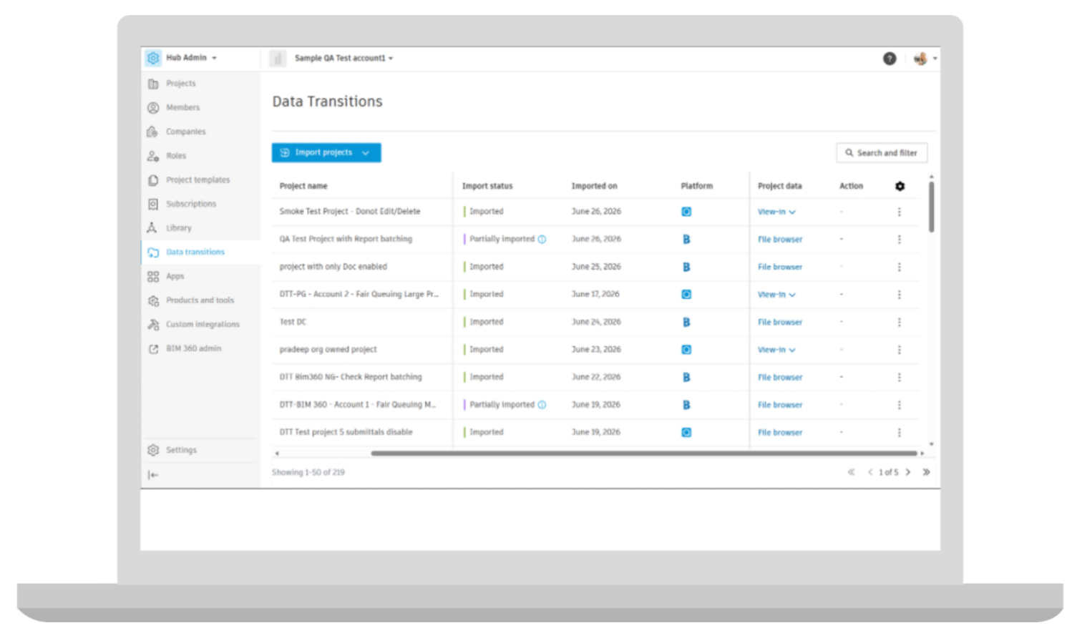
Task: Select the 'Smoke Test Project - Donot Edit/Delete' name
Action: tap(350, 212)
